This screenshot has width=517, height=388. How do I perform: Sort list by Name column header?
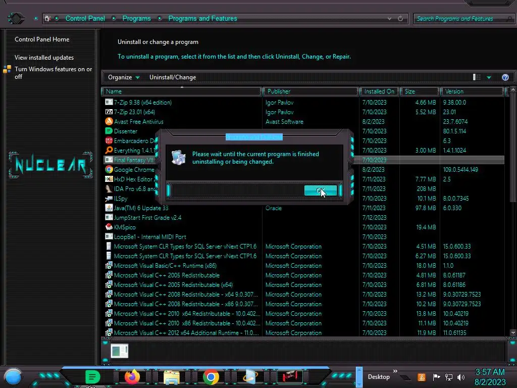coord(182,91)
